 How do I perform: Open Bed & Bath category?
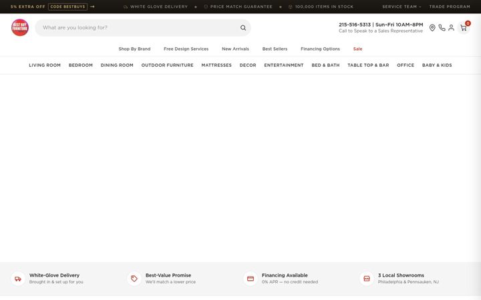325,65
